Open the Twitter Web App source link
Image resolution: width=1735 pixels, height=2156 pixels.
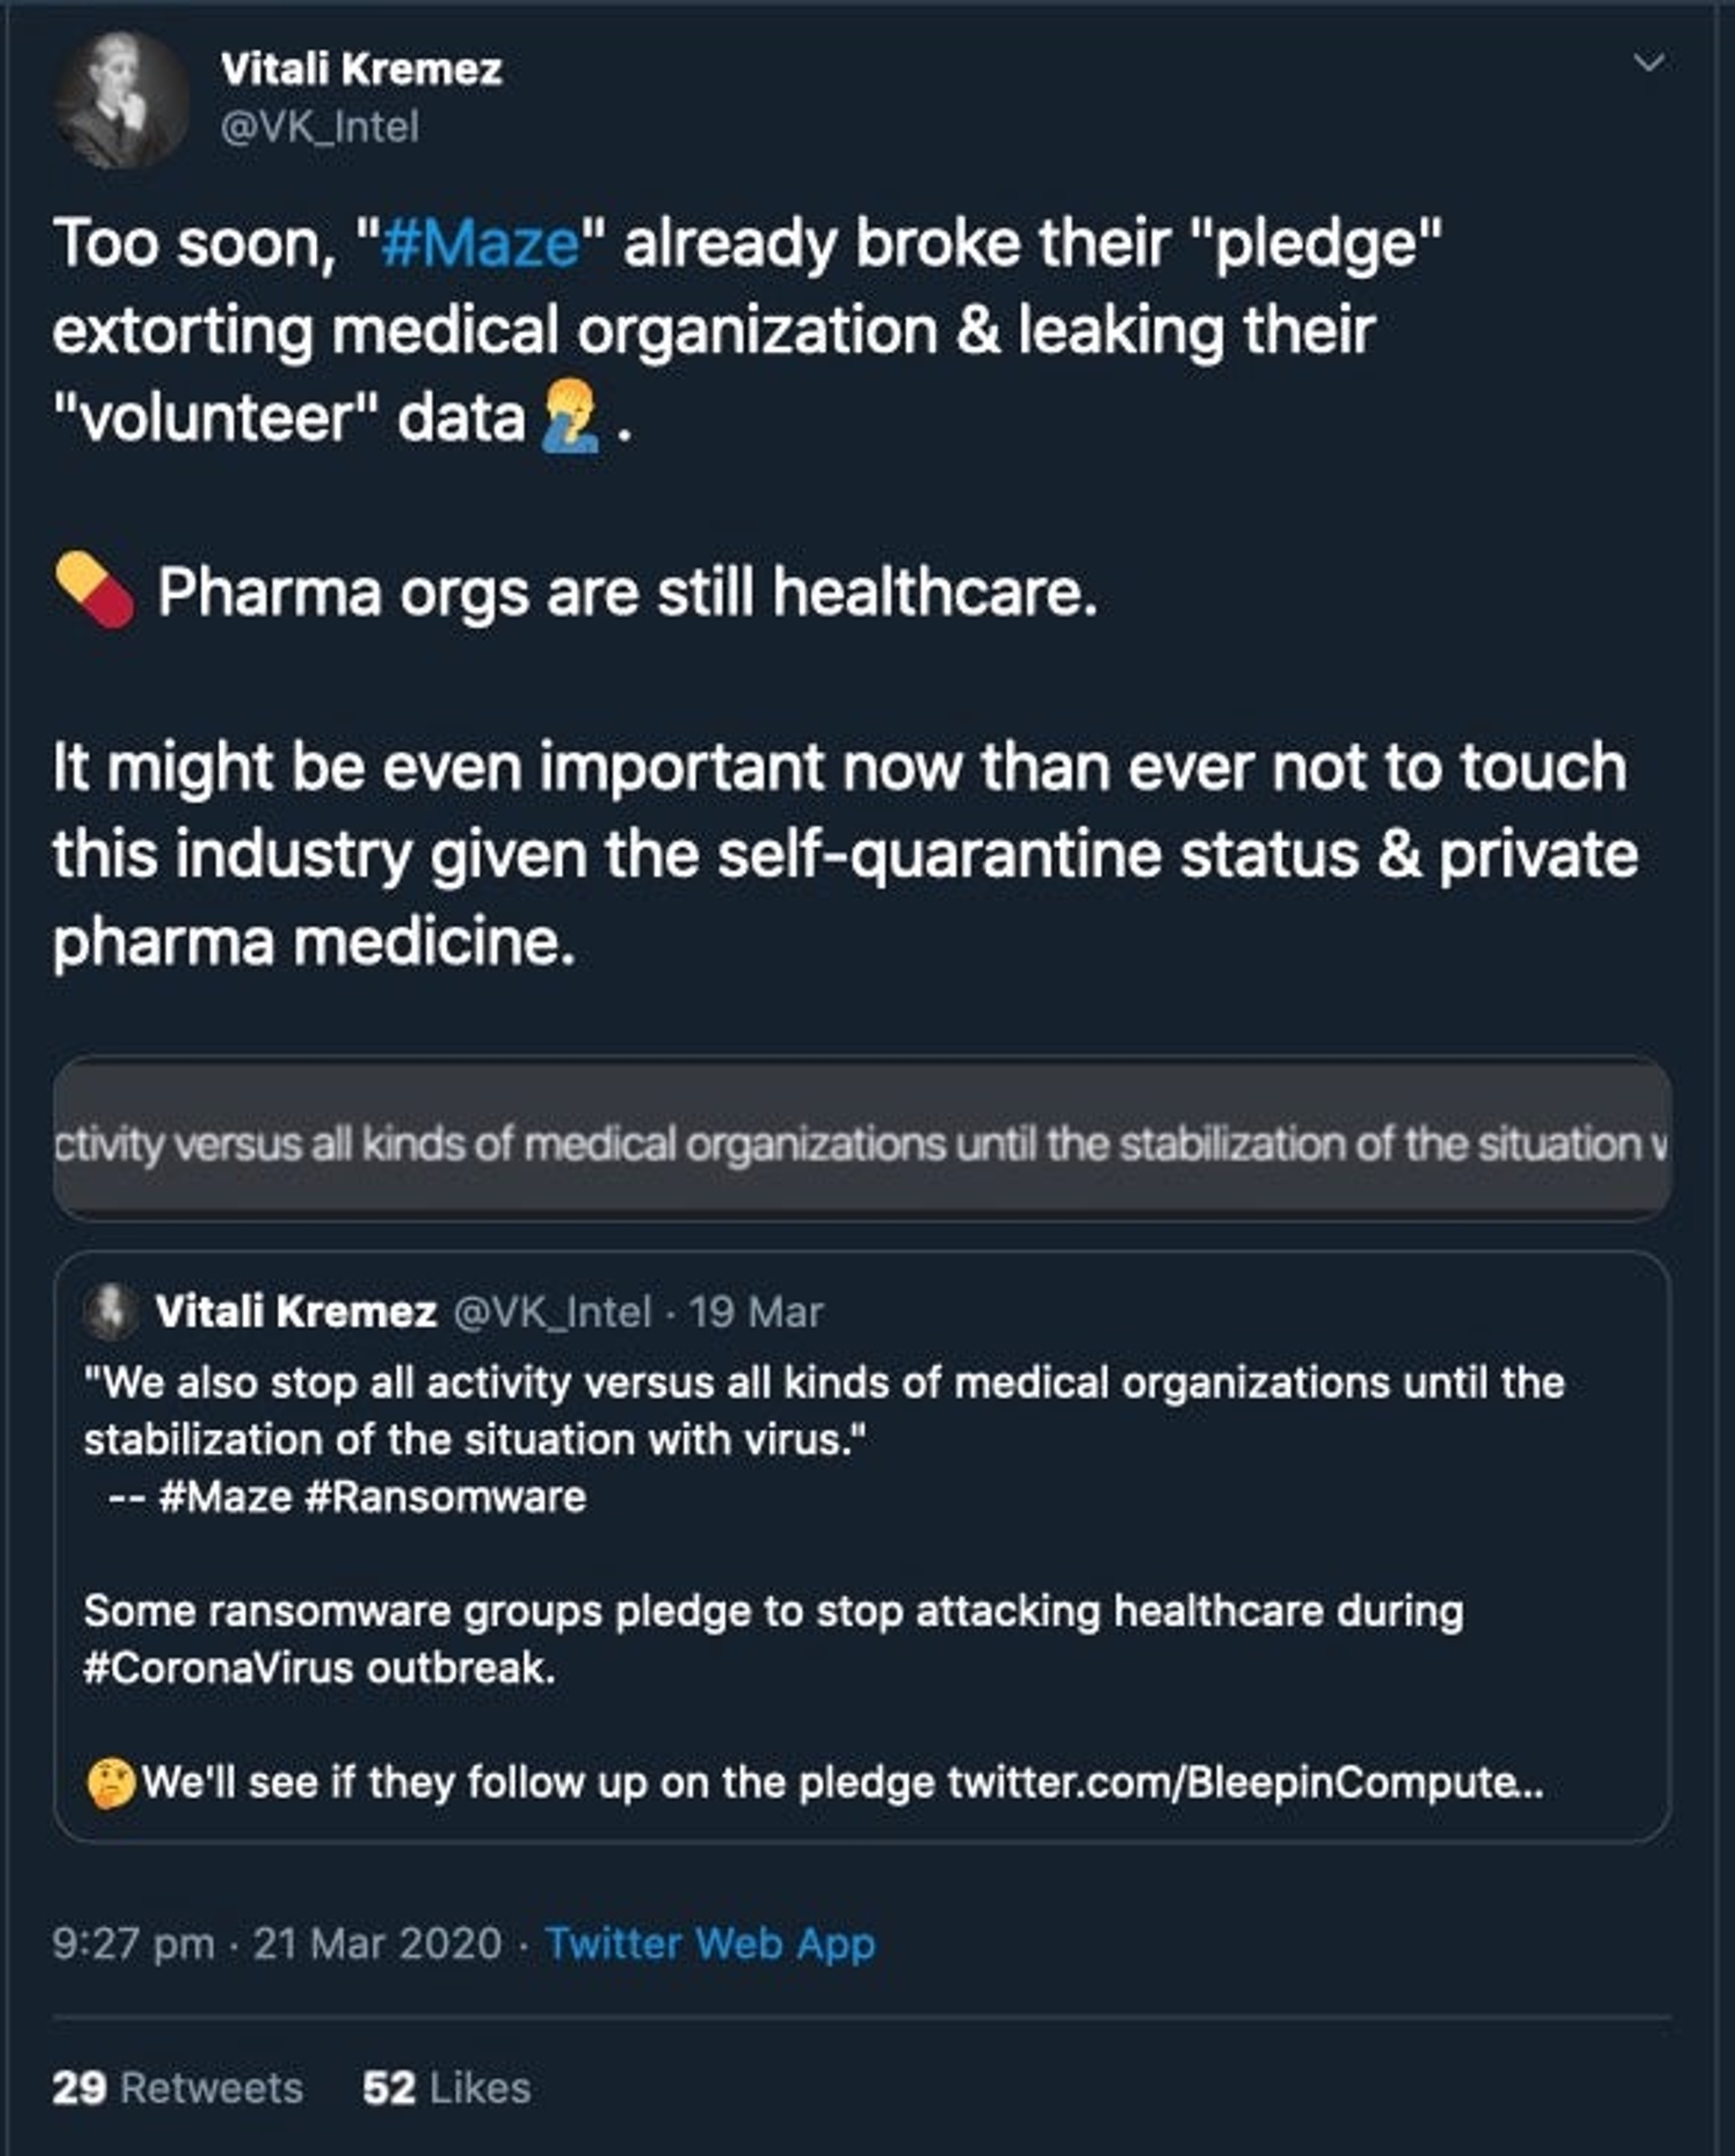[x=710, y=1944]
